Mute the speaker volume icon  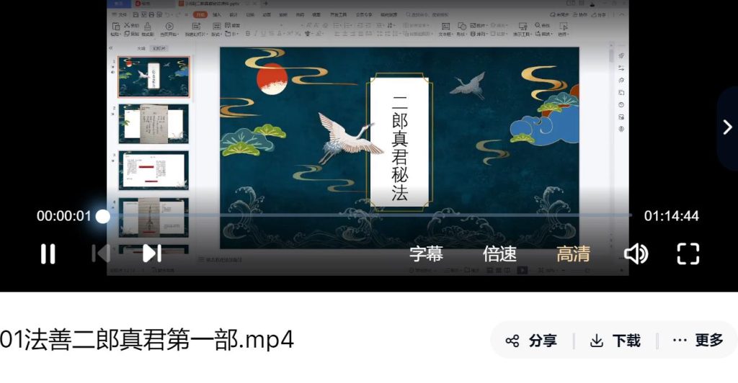pyautogui.click(x=636, y=253)
